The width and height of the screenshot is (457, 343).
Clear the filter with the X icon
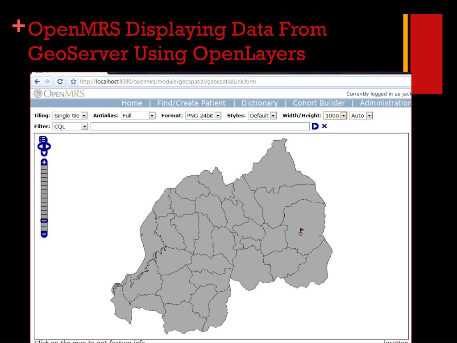(324, 126)
